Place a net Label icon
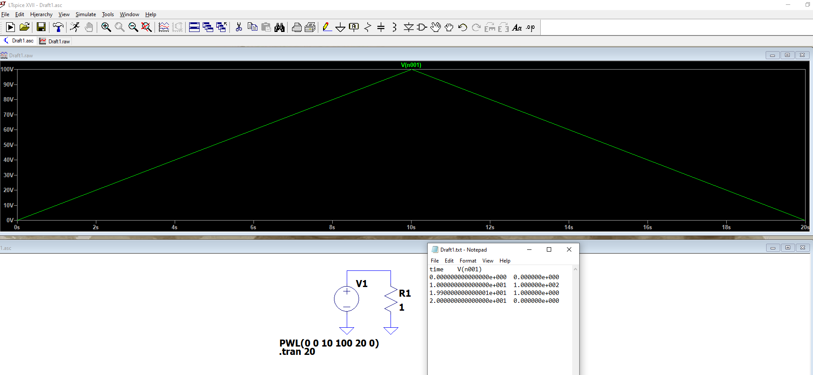Image resolution: width=813 pixels, height=375 pixels. 354,28
